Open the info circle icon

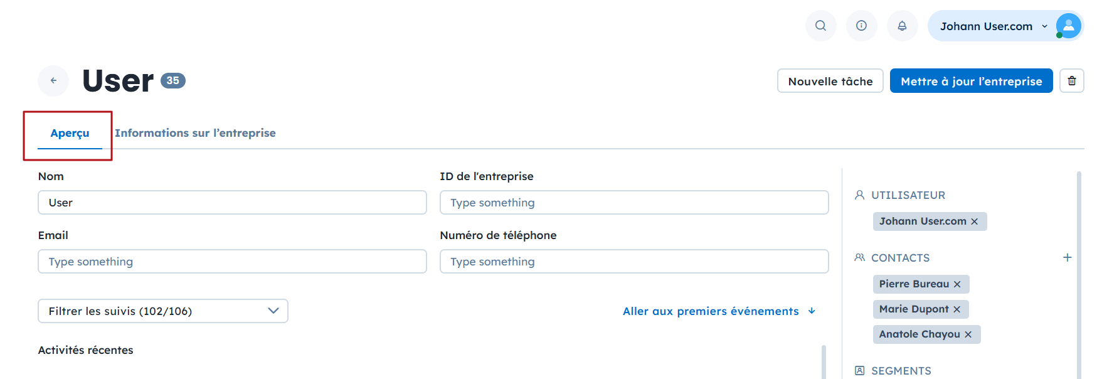(861, 26)
